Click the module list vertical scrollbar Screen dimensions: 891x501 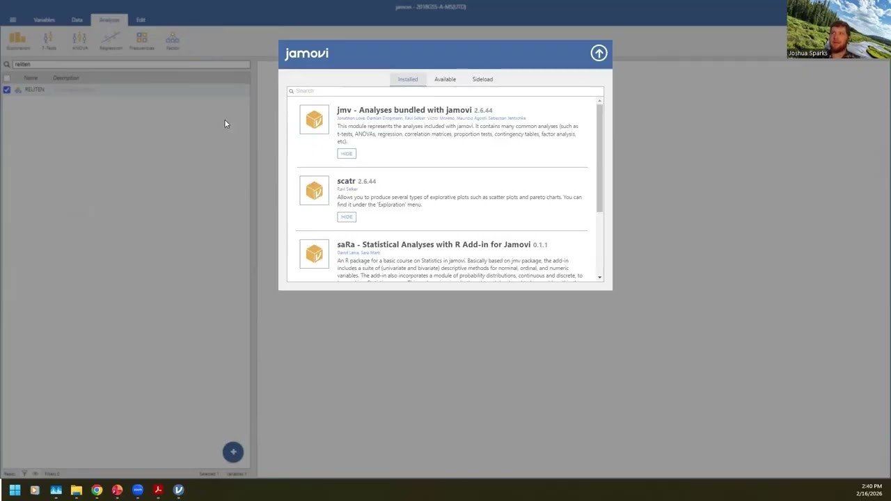(x=599, y=159)
